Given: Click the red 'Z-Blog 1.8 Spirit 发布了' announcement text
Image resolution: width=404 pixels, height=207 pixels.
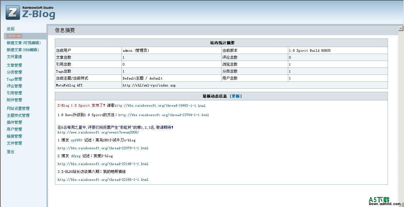Looking at the screenshot, I should (x=81, y=106).
